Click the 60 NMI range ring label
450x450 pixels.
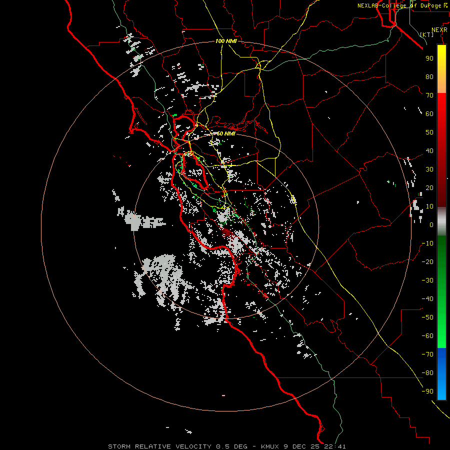click(226, 133)
